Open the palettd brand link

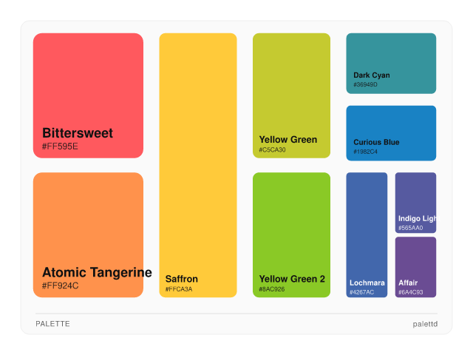pyautogui.click(x=425, y=324)
